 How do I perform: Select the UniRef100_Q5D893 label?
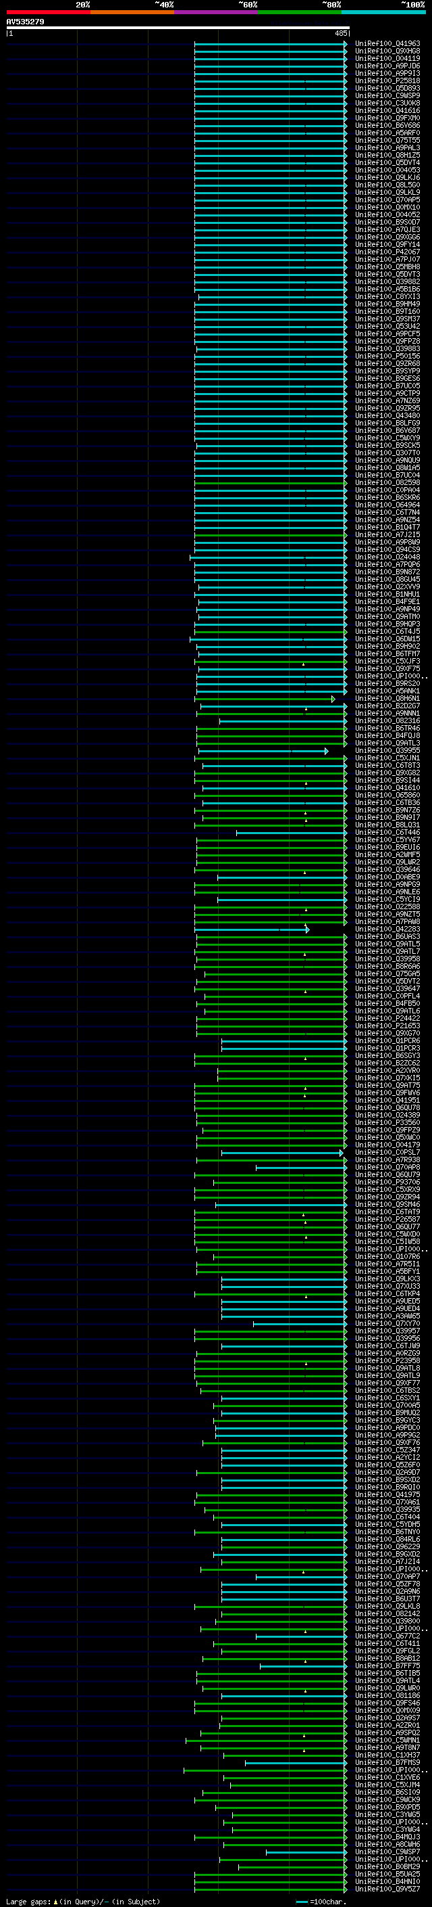click(x=387, y=88)
